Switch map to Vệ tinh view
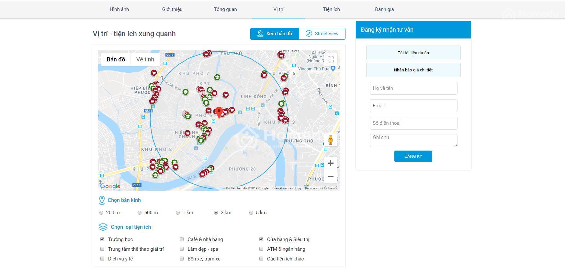The height and width of the screenshot is (275, 565). coord(145,59)
